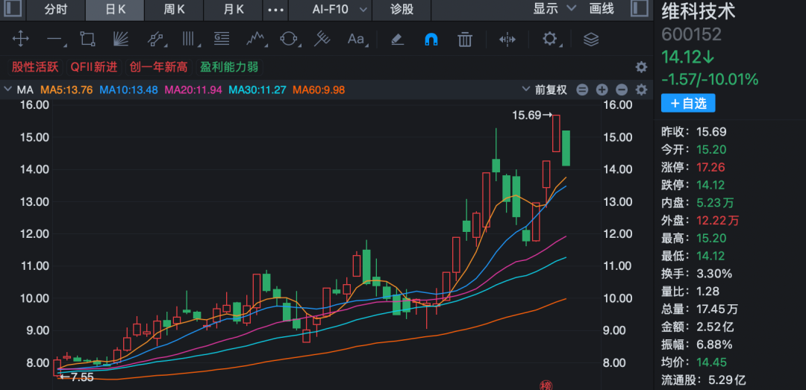Toggle the blue magnet snap mode
This screenshot has width=806, height=390.
click(x=431, y=39)
